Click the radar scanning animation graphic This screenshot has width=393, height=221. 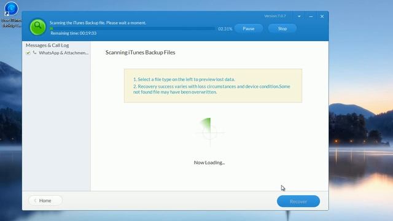(x=210, y=132)
